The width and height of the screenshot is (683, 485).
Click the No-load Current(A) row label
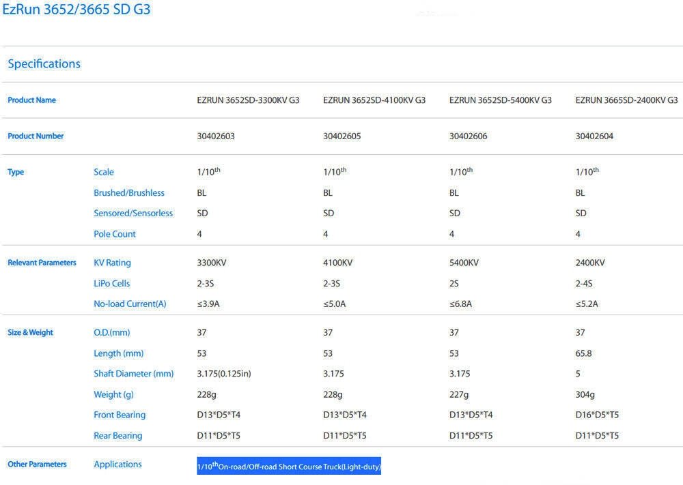130,304
